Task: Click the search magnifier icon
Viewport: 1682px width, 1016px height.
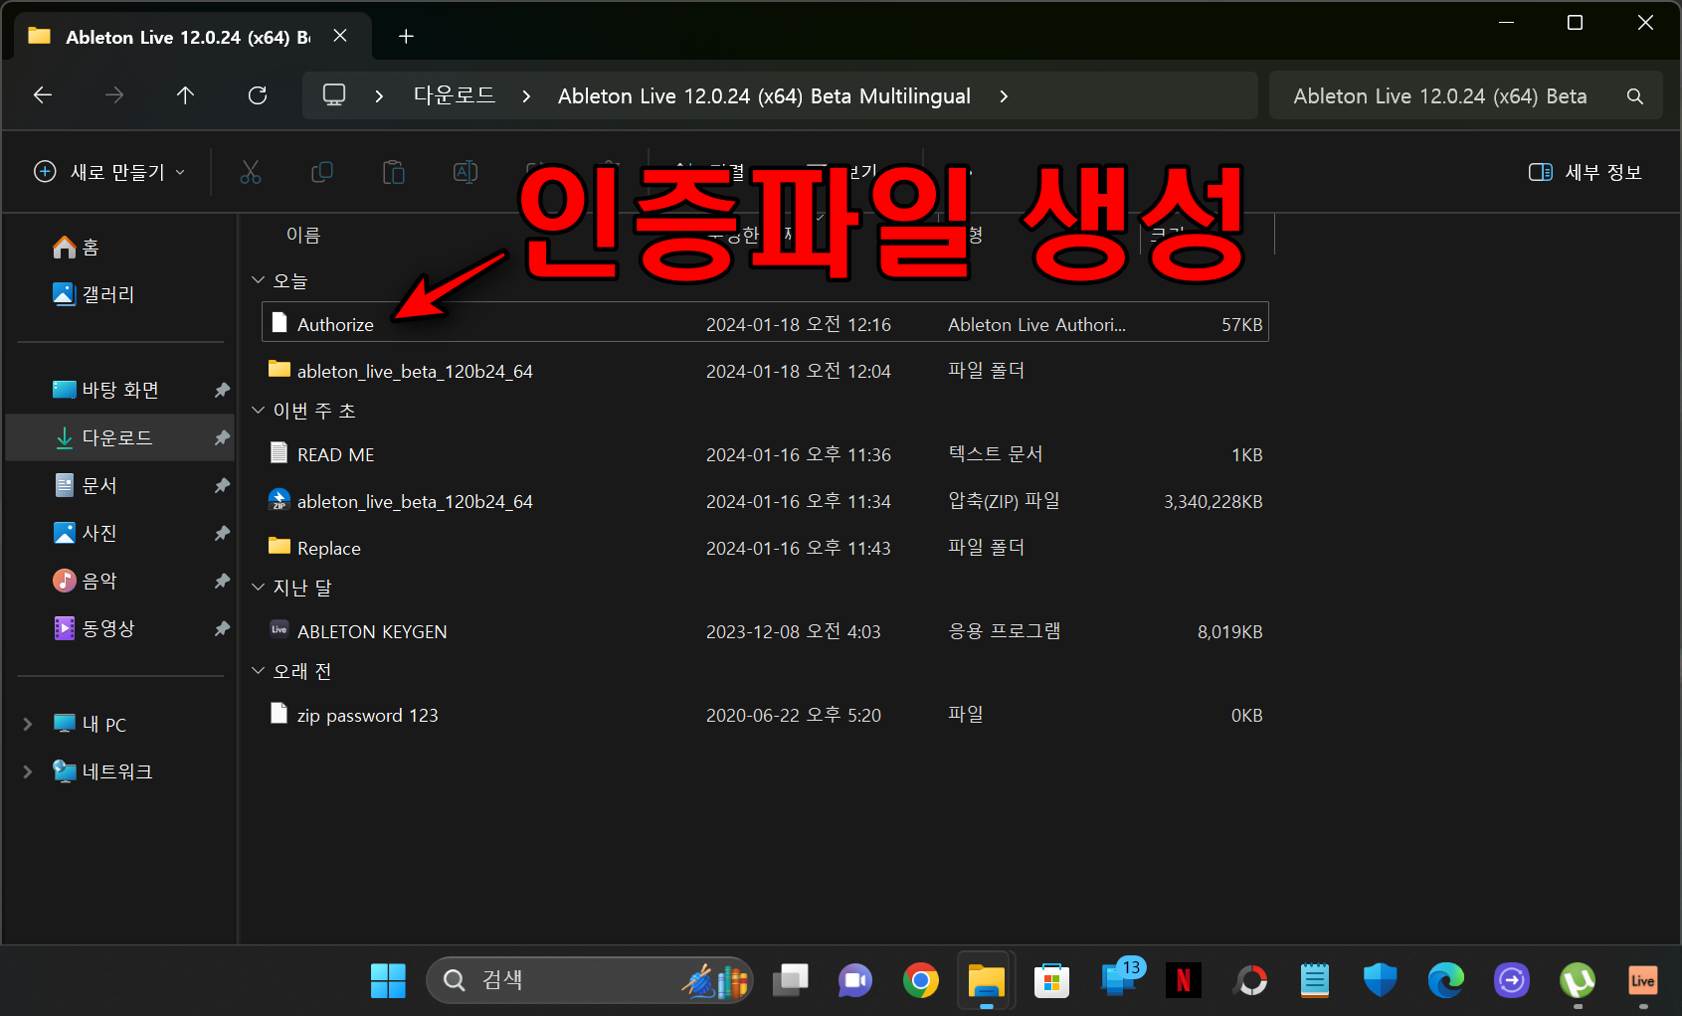Action: (x=1635, y=96)
